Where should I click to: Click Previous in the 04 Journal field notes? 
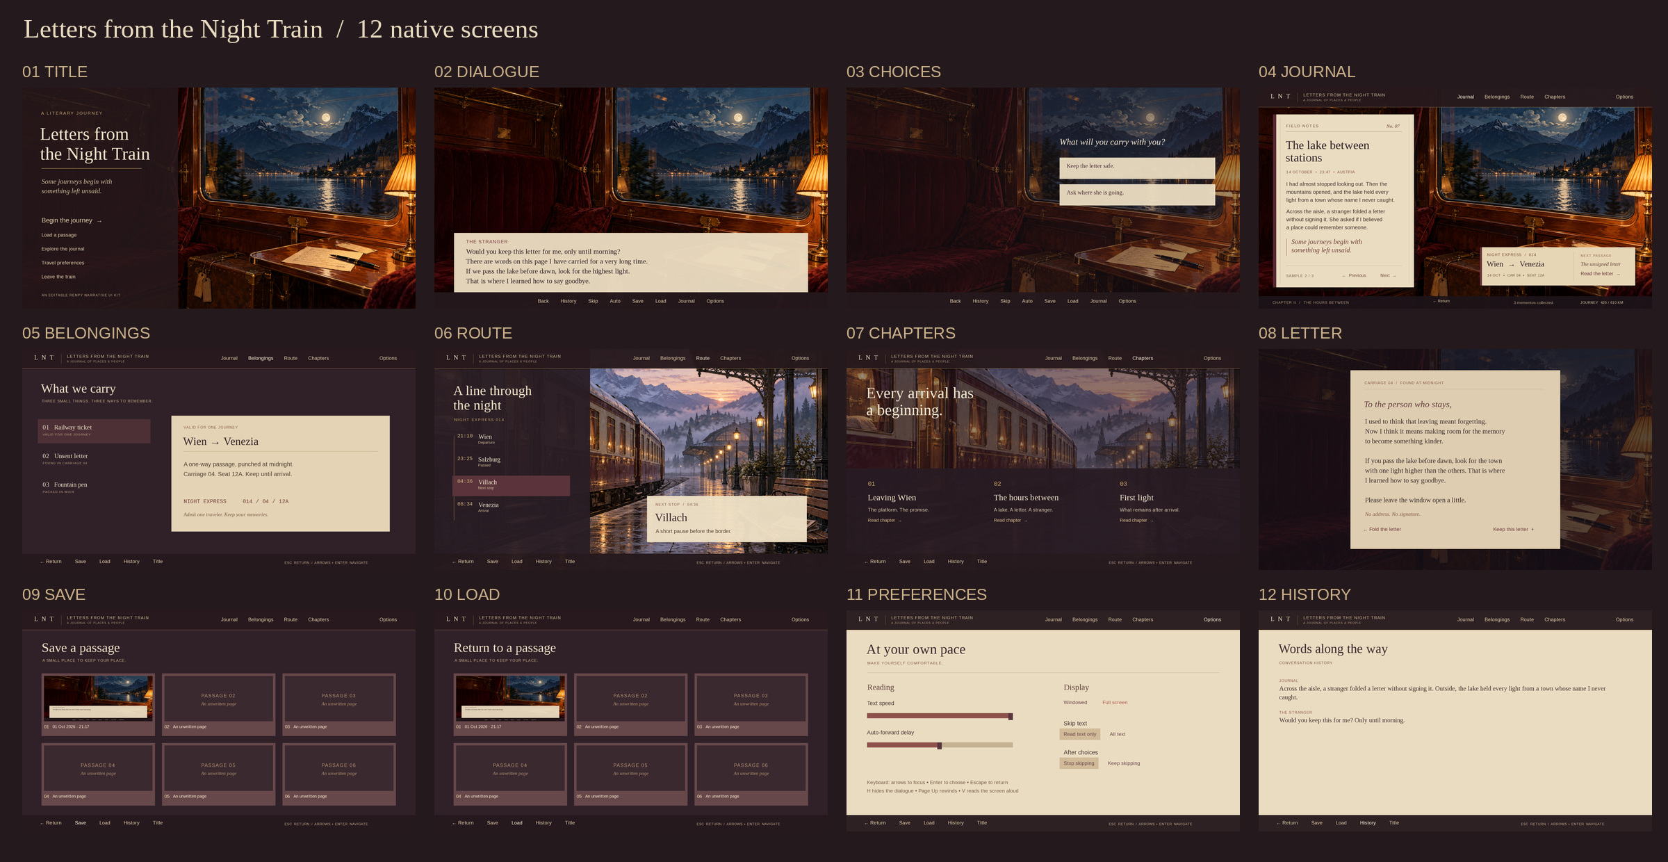tap(1354, 275)
